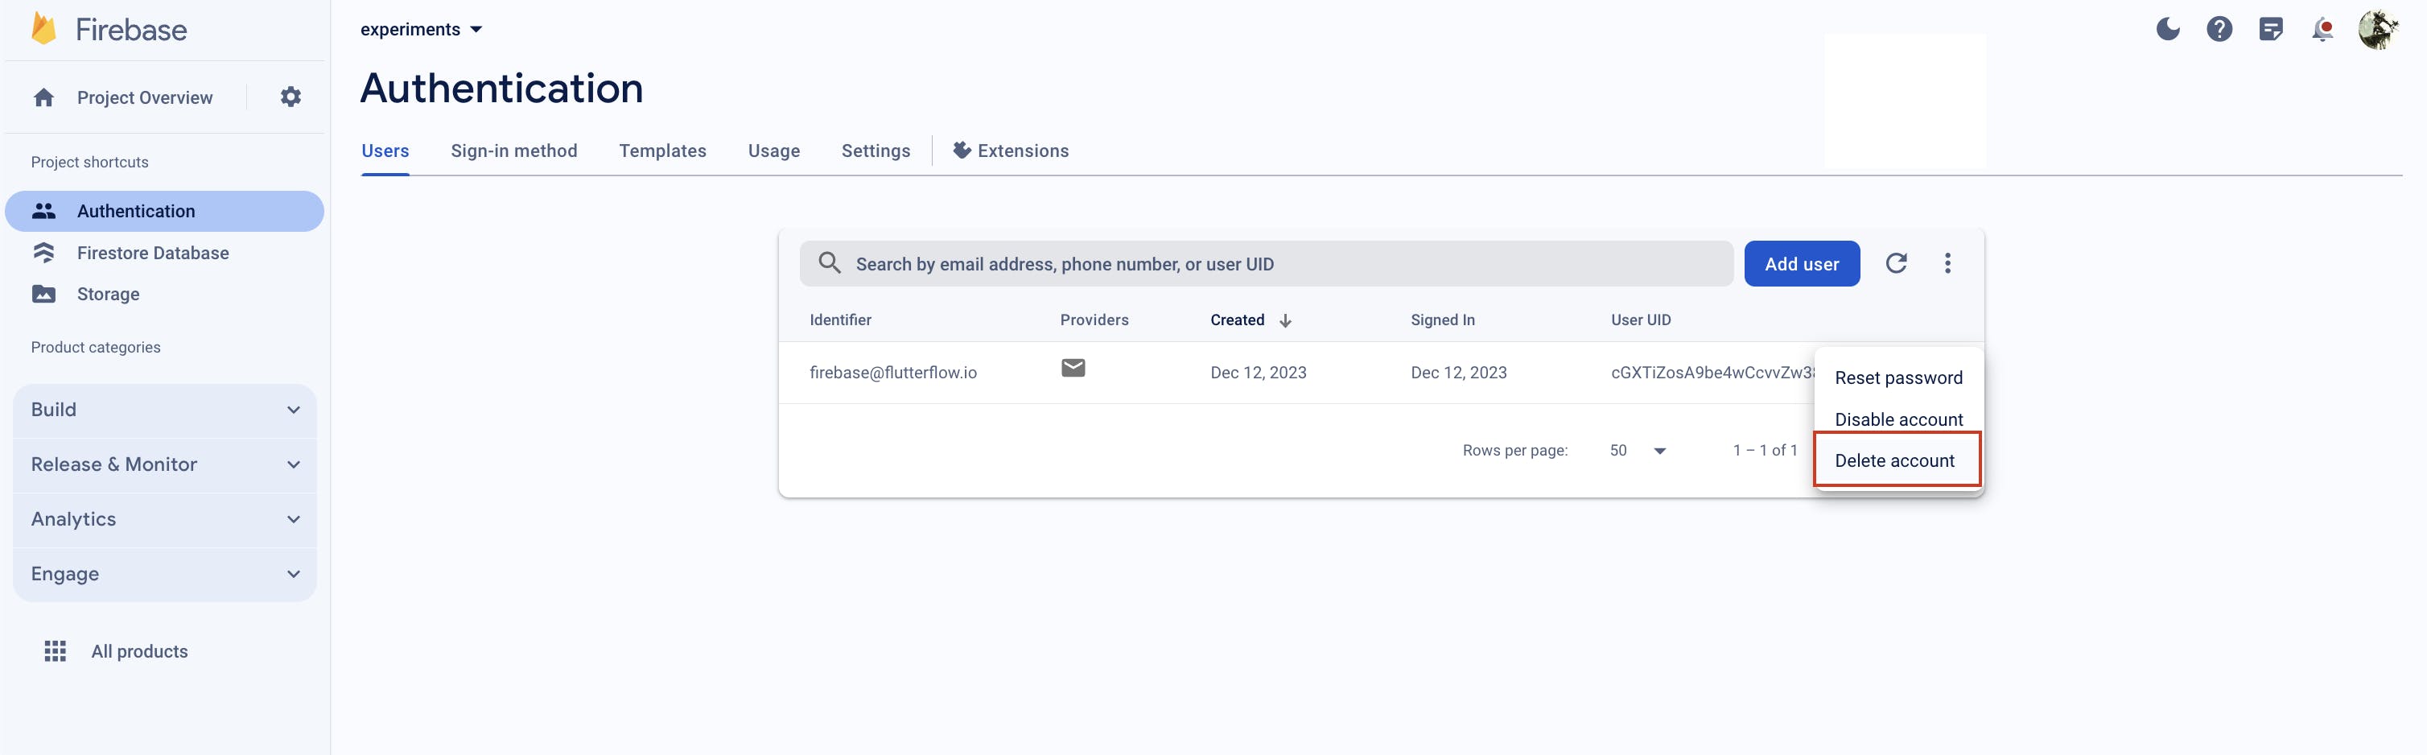2427x755 pixels.
Task: Toggle dark mode with moon icon
Action: pyautogui.click(x=2168, y=29)
